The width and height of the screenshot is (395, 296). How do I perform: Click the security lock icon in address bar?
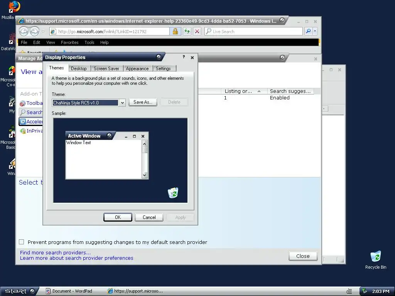[x=175, y=32]
